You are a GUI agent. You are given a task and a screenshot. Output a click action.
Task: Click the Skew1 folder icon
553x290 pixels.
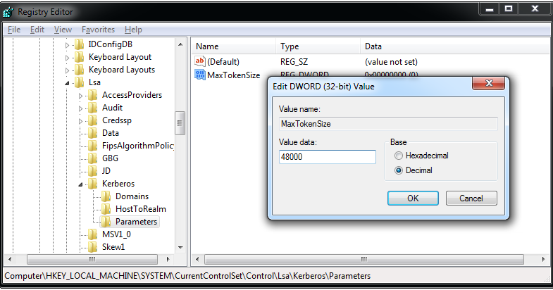(x=93, y=247)
